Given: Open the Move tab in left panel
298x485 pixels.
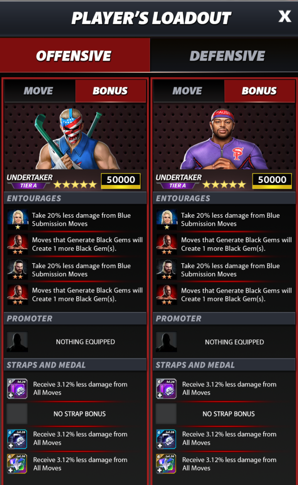Looking at the screenshot, I should 39,91.
